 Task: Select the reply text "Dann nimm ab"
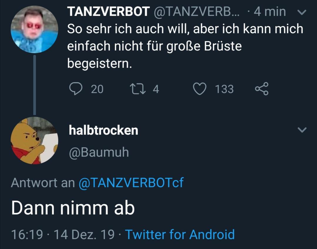pos(73,208)
